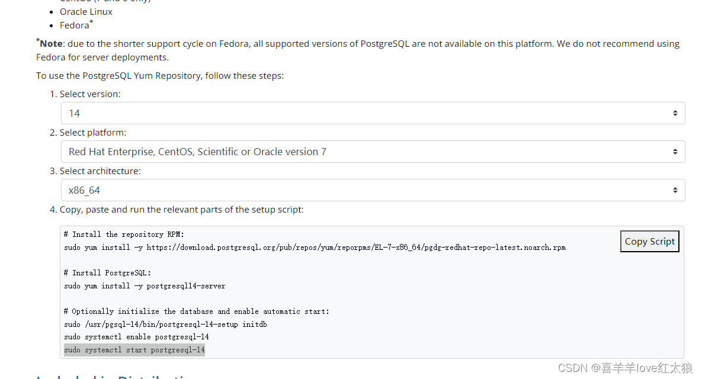702x379 pixels.
Task: Open the Select version dropdown
Action: (x=372, y=113)
